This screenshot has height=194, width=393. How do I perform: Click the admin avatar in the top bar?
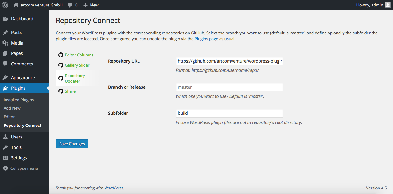coord(388,5)
